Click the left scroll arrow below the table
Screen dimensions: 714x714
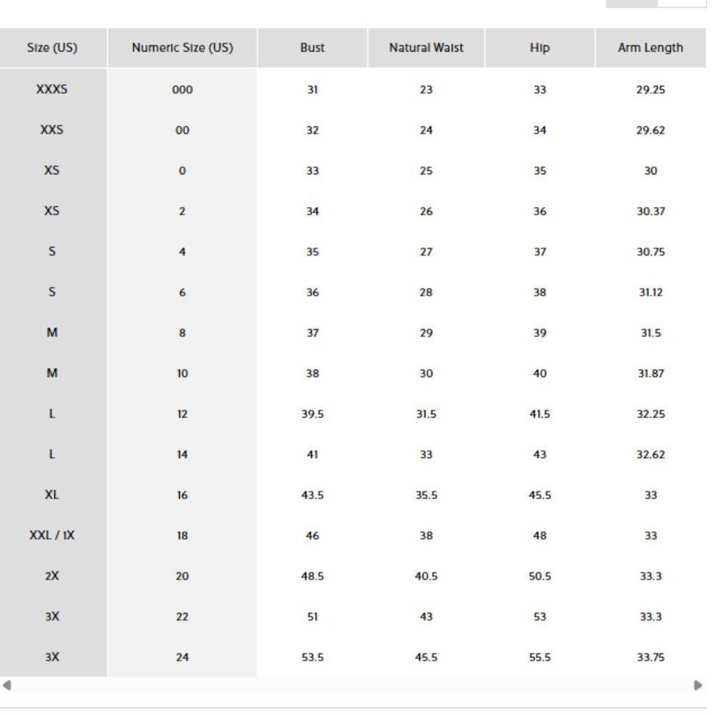coord(7,685)
